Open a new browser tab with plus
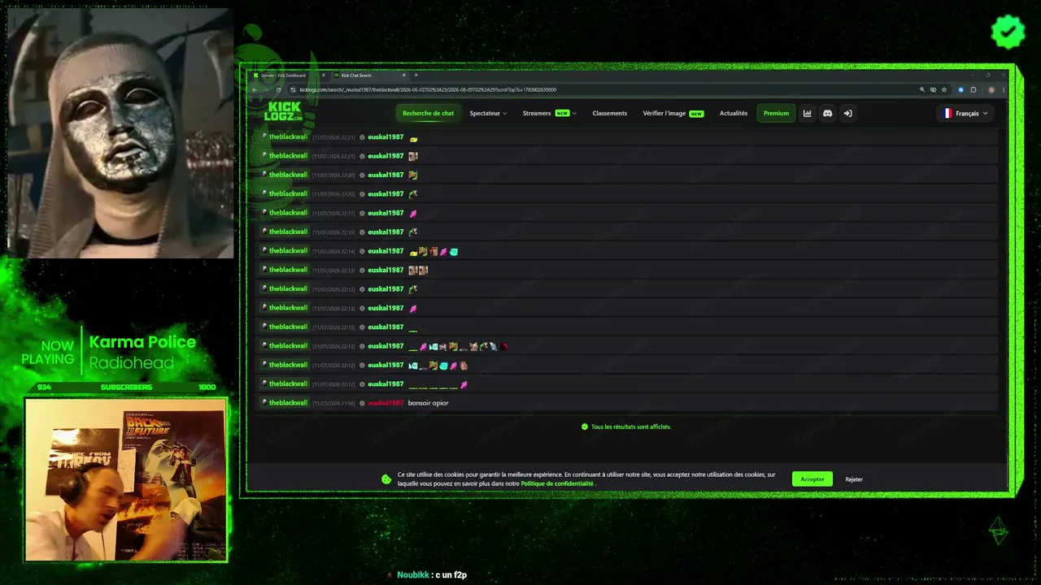Viewport: 1041px width, 585px height. pos(416,76)
